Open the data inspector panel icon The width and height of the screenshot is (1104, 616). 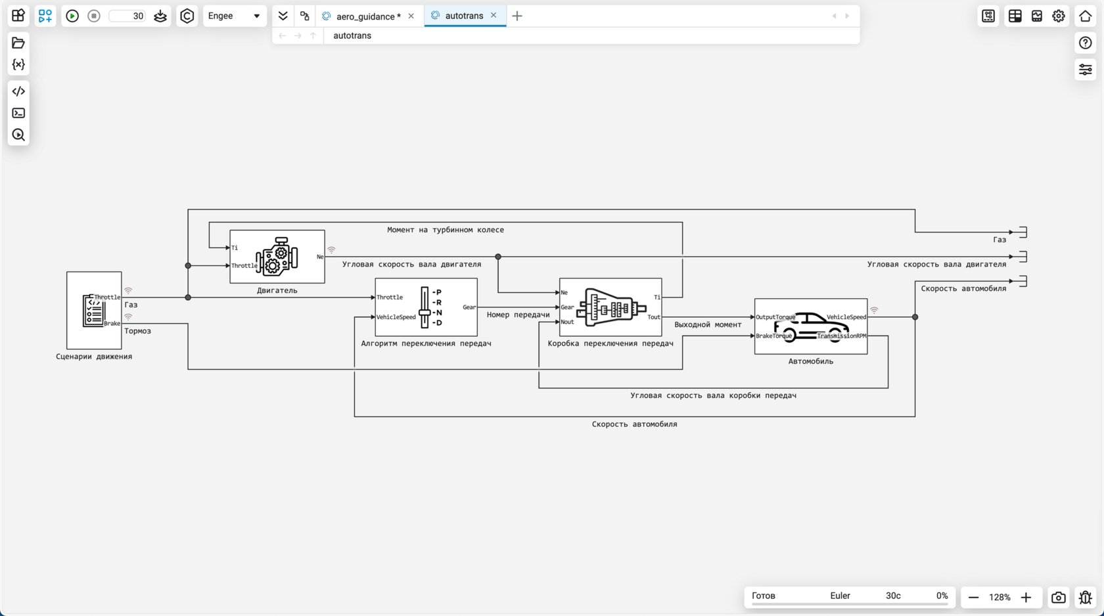[x=988, y=16]
